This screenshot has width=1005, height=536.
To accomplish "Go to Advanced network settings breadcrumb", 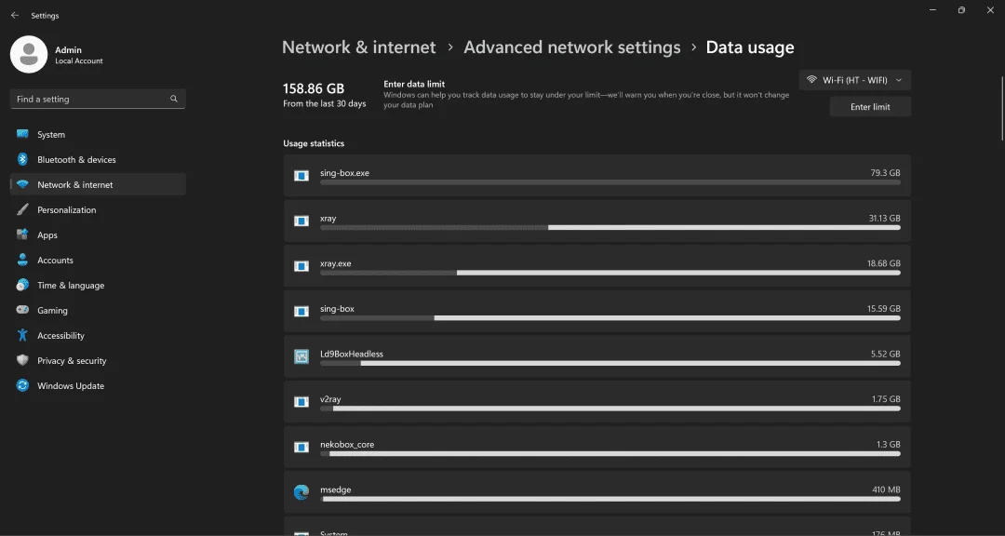I will [571, 47].
